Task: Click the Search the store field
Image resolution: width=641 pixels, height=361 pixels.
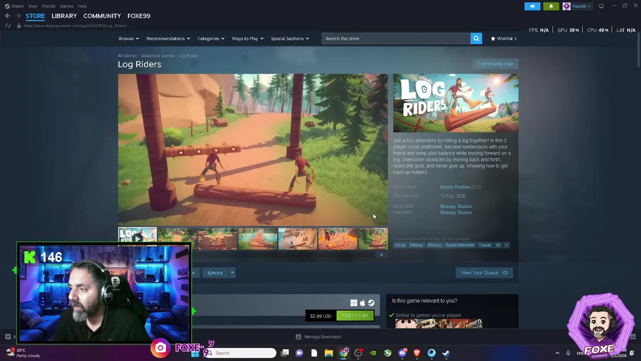Action: point(396,39)
